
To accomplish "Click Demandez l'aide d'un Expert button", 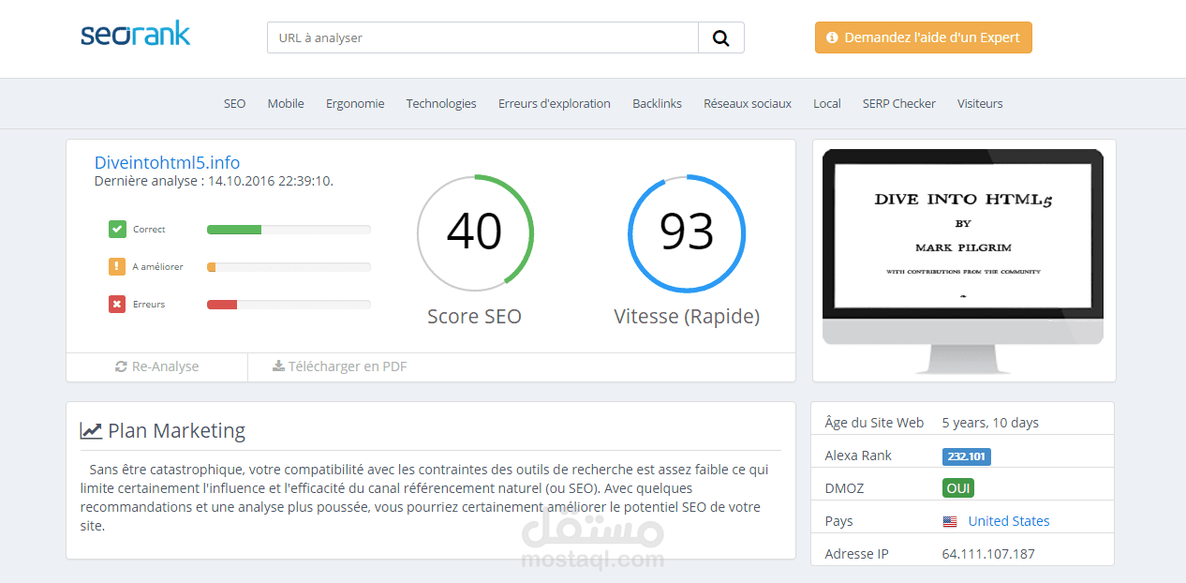I will pos(923,37).
